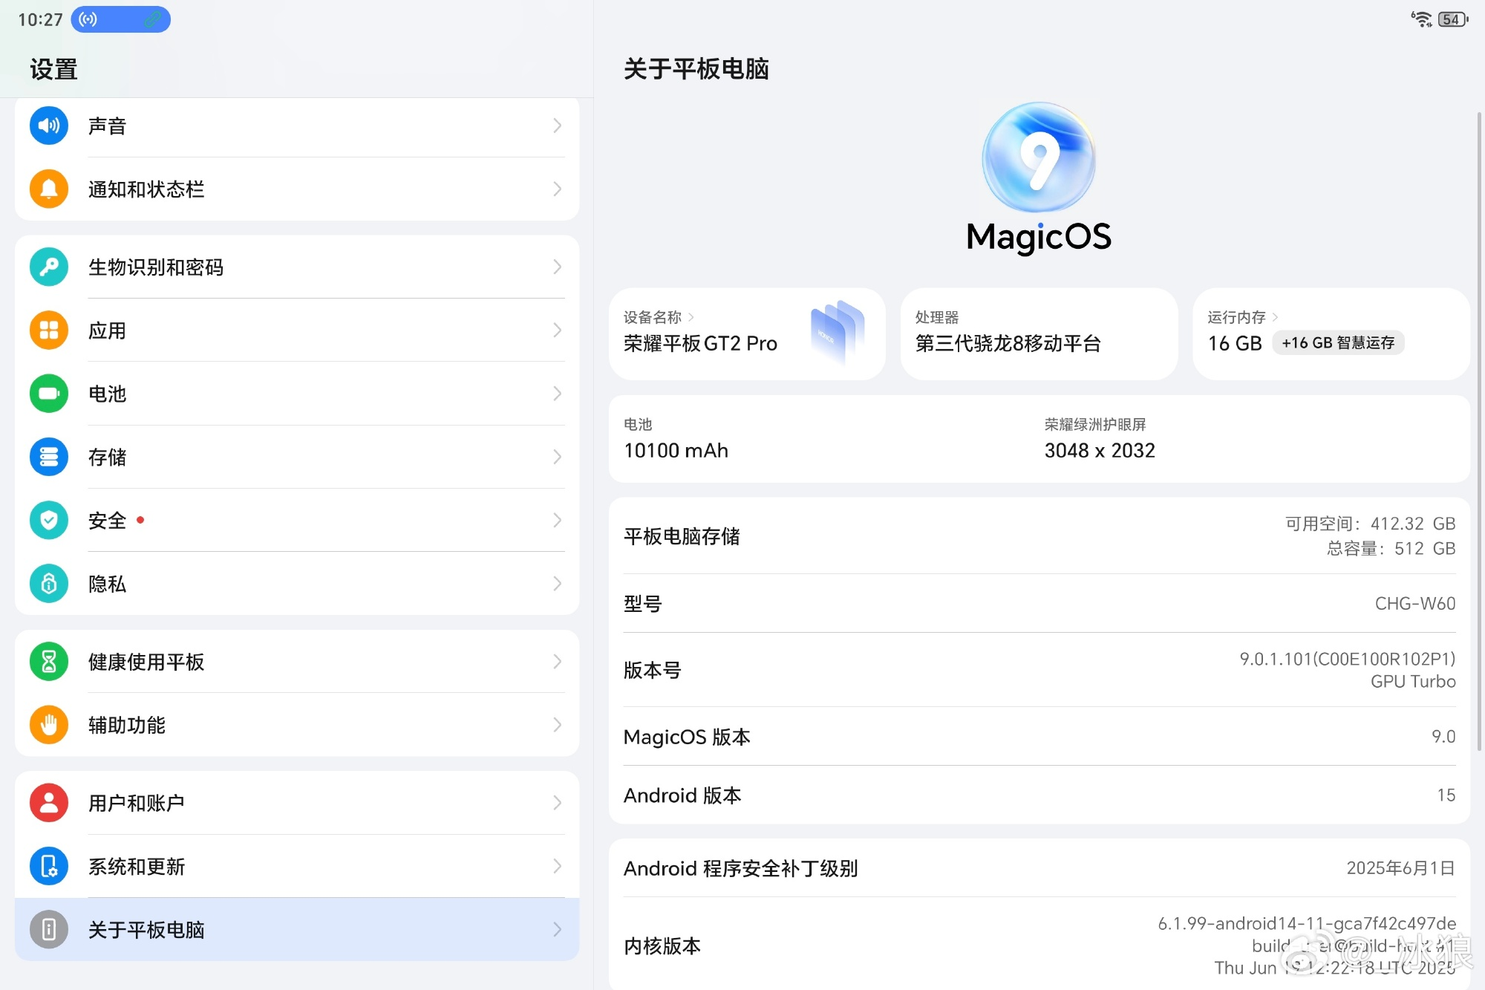Tap the 3048 x 2032 screen resolution

tap(1100, 450)
